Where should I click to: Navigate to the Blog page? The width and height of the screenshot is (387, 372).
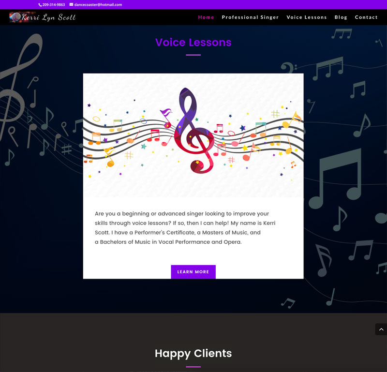tap(341, 17)
